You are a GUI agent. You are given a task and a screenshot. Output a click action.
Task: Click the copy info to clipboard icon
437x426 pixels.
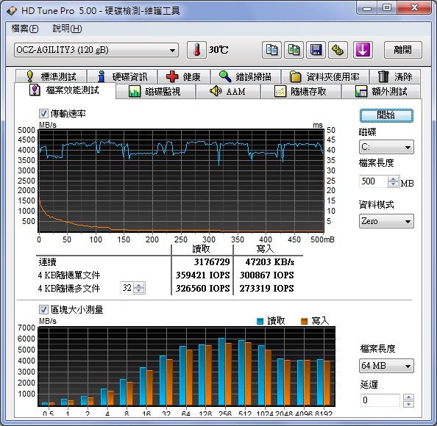[x=271, y=50]
